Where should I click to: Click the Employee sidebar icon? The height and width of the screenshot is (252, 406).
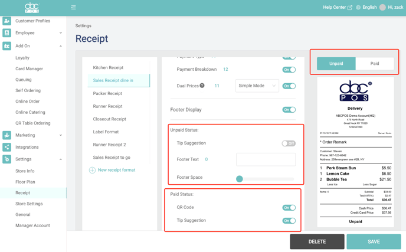point(6,33)
